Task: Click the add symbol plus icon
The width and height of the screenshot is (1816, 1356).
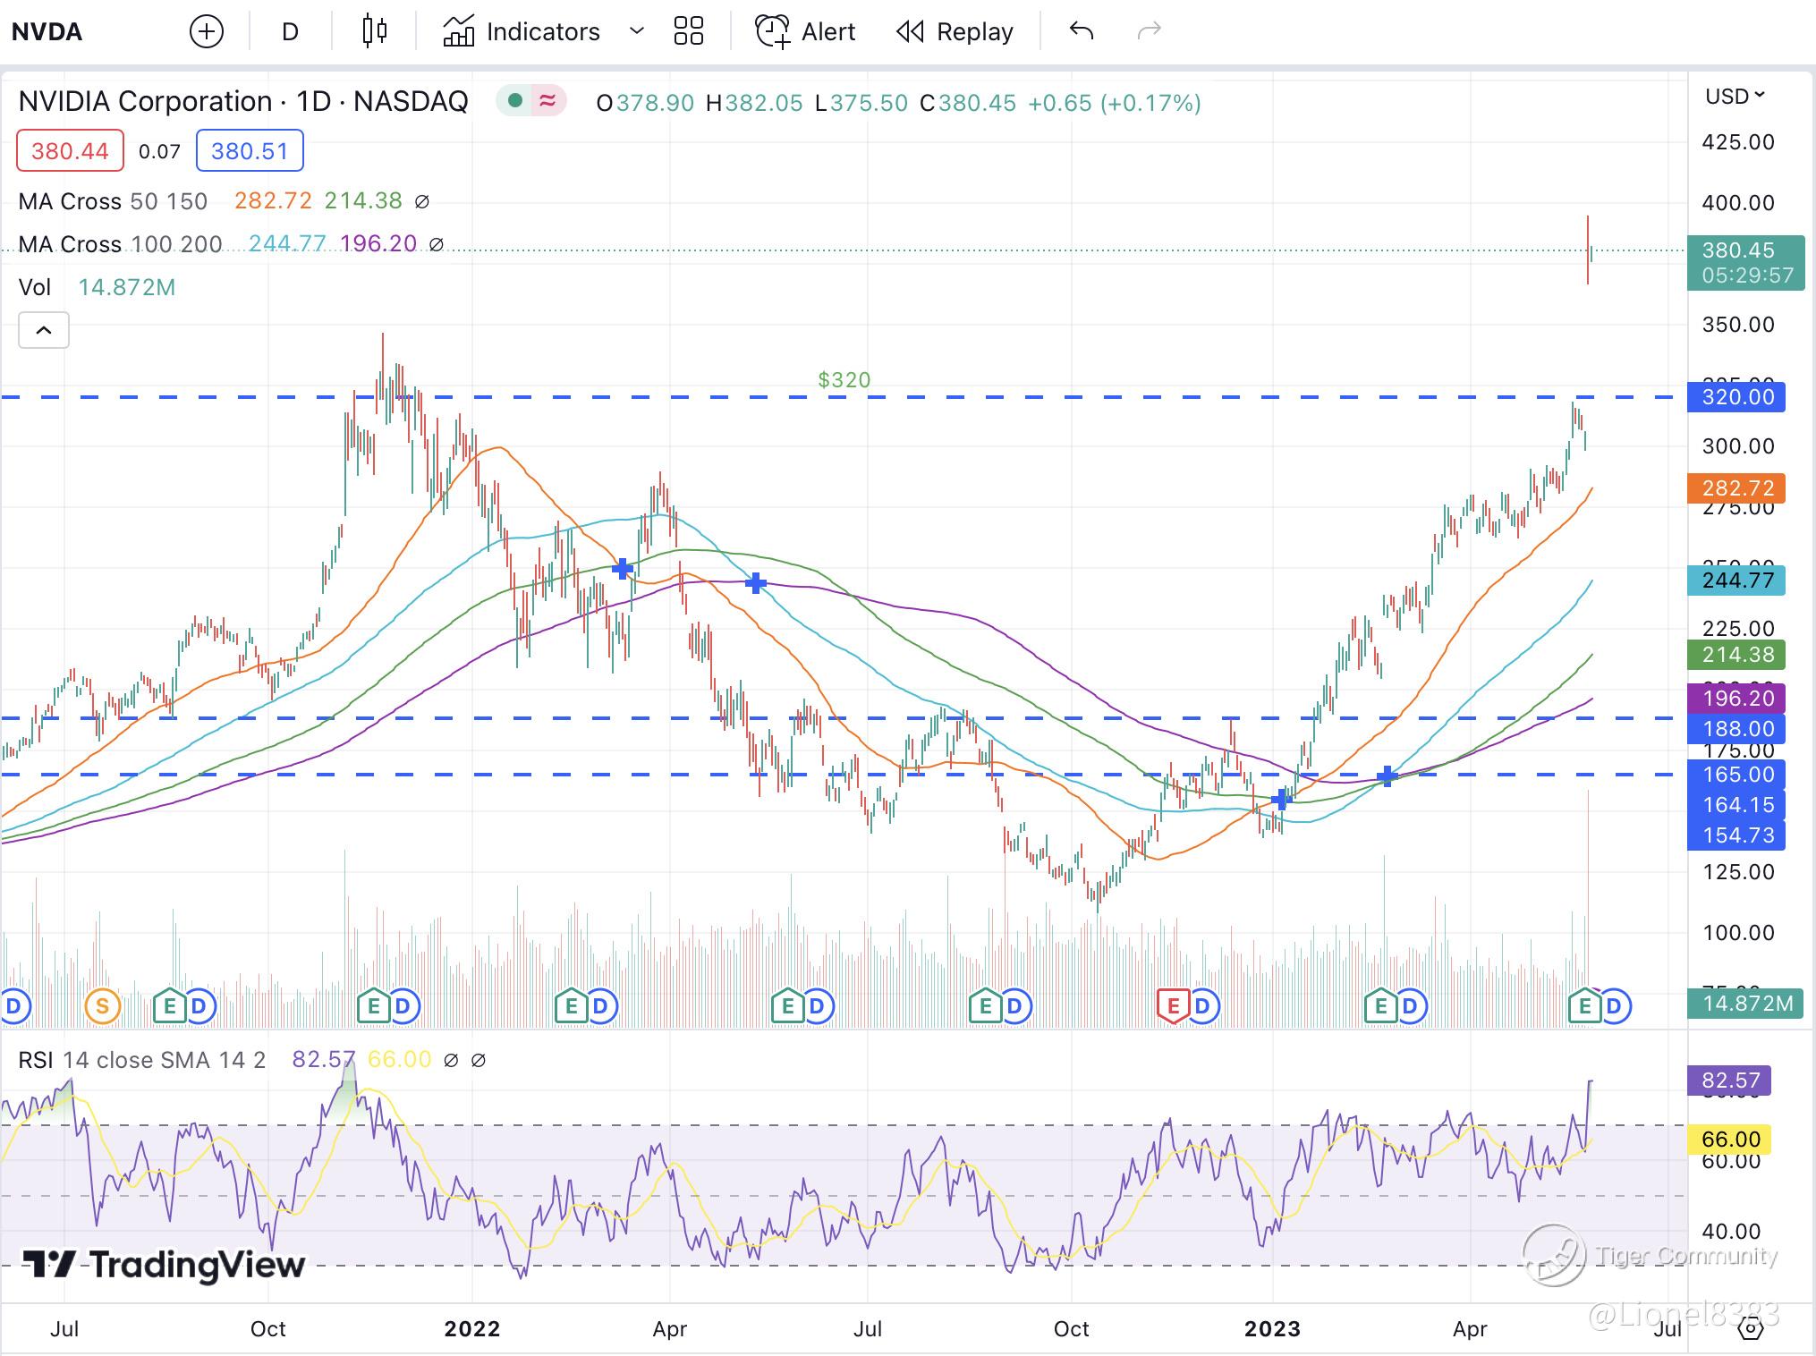Action: tap(207, 32)
